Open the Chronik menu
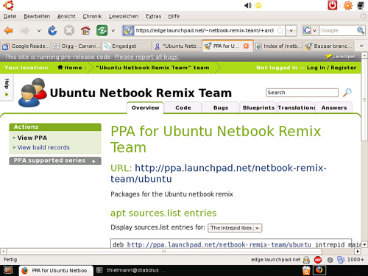The image size is (368, 276). 92,16
